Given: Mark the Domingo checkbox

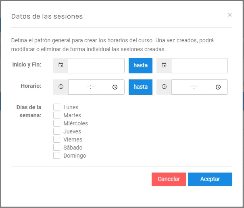Looking at the screenshot, I should [x=56, y=156].
